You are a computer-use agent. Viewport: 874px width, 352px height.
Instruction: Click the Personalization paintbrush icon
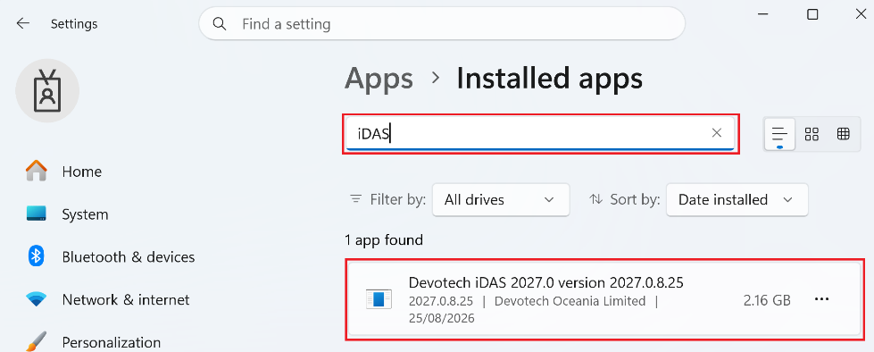pyautogui.click(x=37, y=341)
